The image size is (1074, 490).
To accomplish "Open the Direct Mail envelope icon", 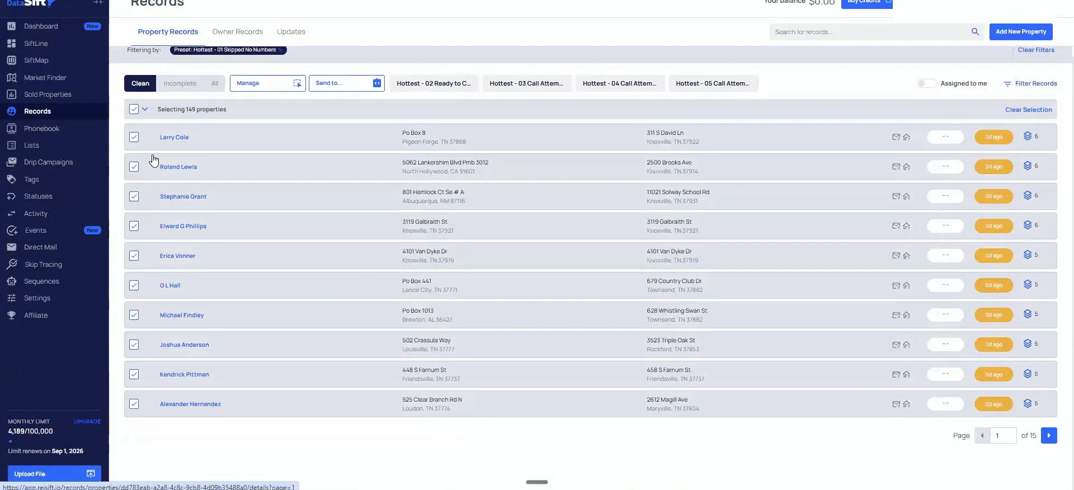I will [11, 247].
